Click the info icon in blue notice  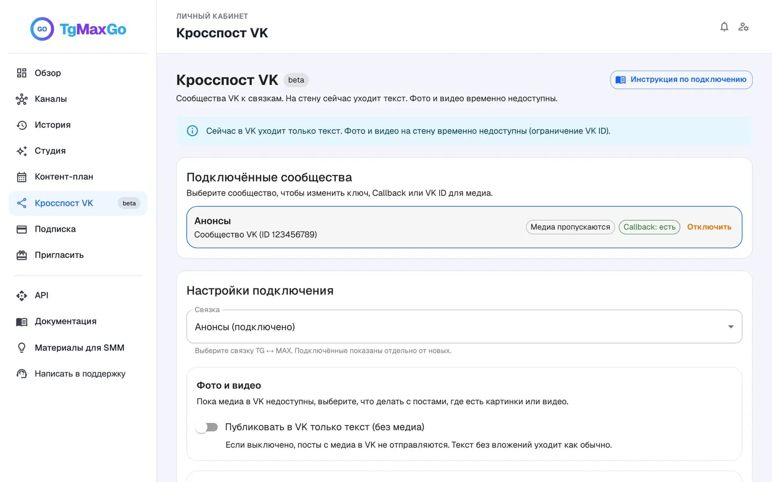192,131
